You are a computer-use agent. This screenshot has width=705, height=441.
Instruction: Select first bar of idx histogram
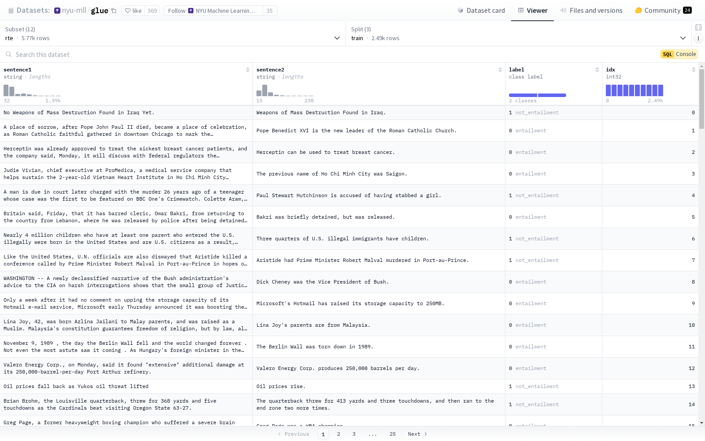pyautogui.click(x=609, y=90)
